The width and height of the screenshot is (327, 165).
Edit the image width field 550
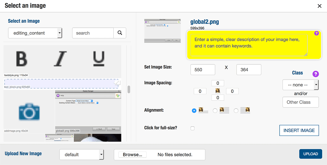pos(203,70)
